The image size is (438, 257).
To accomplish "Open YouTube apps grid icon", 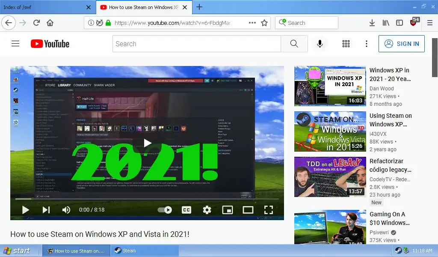I will pos(346,44).
